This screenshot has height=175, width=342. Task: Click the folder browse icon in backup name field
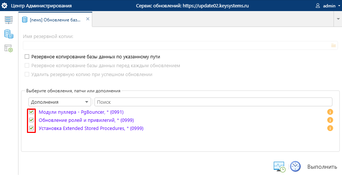point(333,45)
